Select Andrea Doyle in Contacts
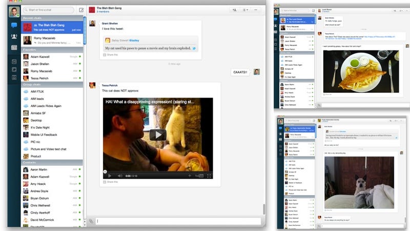 tap(52, 191)
